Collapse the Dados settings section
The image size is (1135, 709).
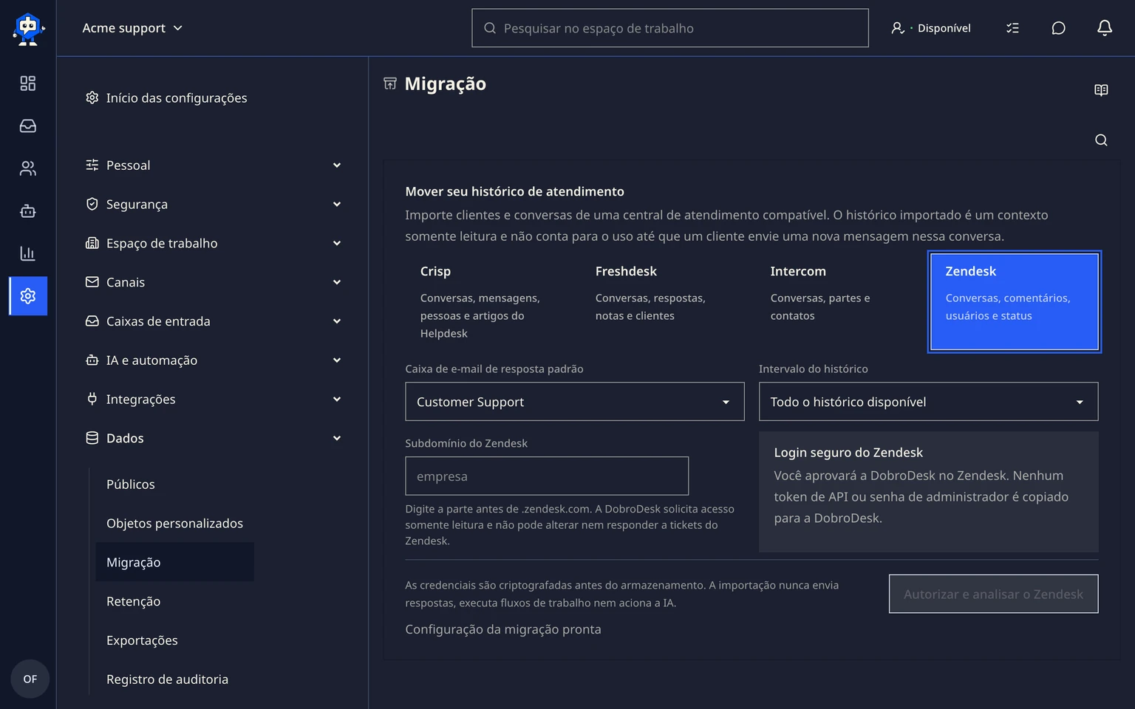(214, 439)
